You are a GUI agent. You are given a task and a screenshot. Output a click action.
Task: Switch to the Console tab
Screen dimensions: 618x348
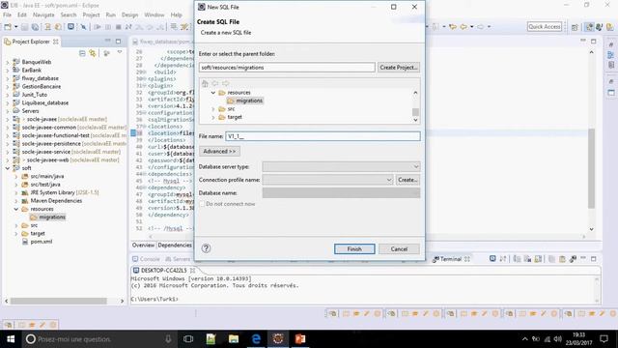pos(146,259)
